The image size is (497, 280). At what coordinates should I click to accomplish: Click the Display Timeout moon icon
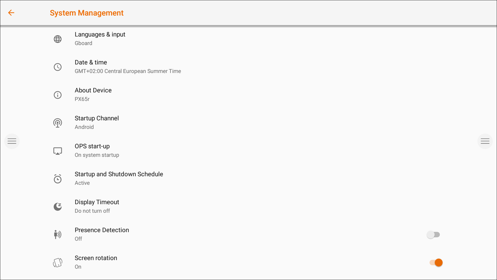tap(58, 207)
